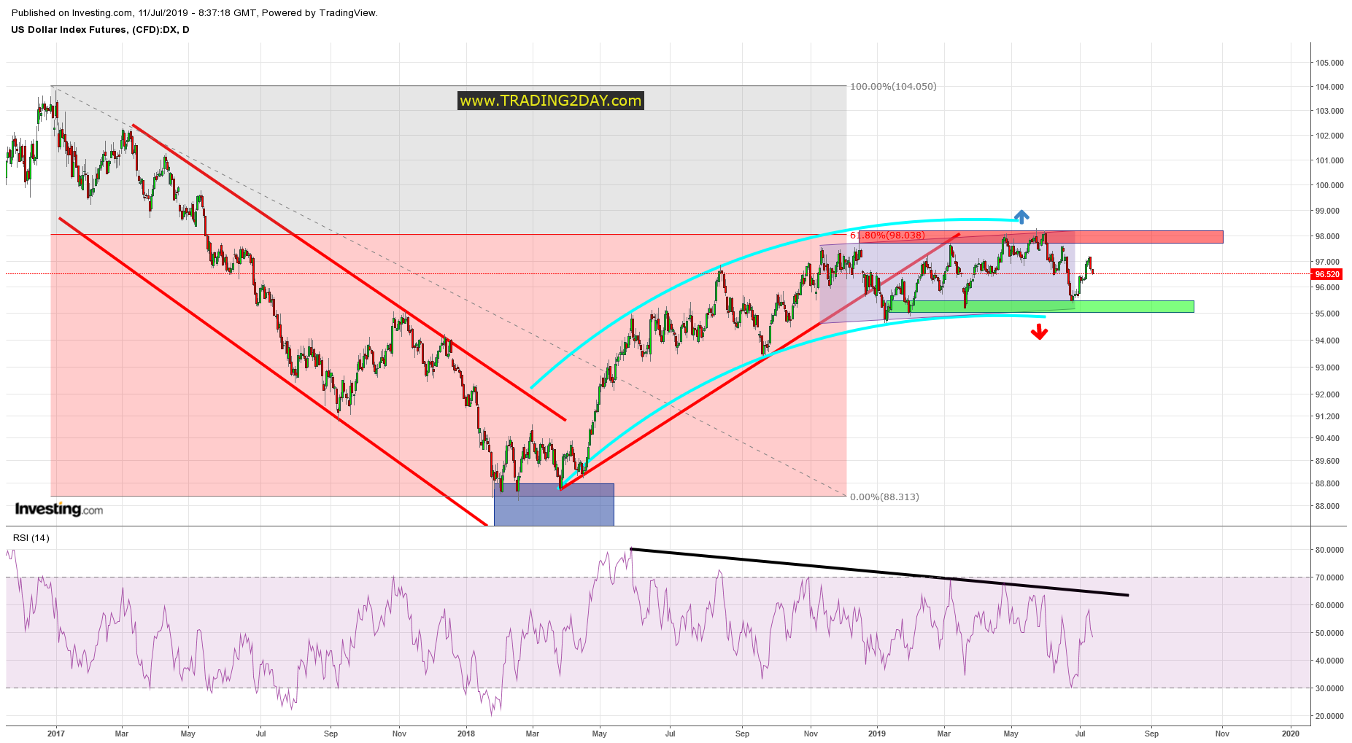Click the red down arrow below support zone

(1039, 332)
